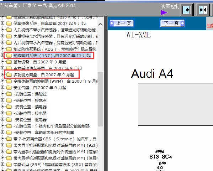Click the single right-arrow view control icon
Screen dimensions: 213x171
[x=187, y=10]
